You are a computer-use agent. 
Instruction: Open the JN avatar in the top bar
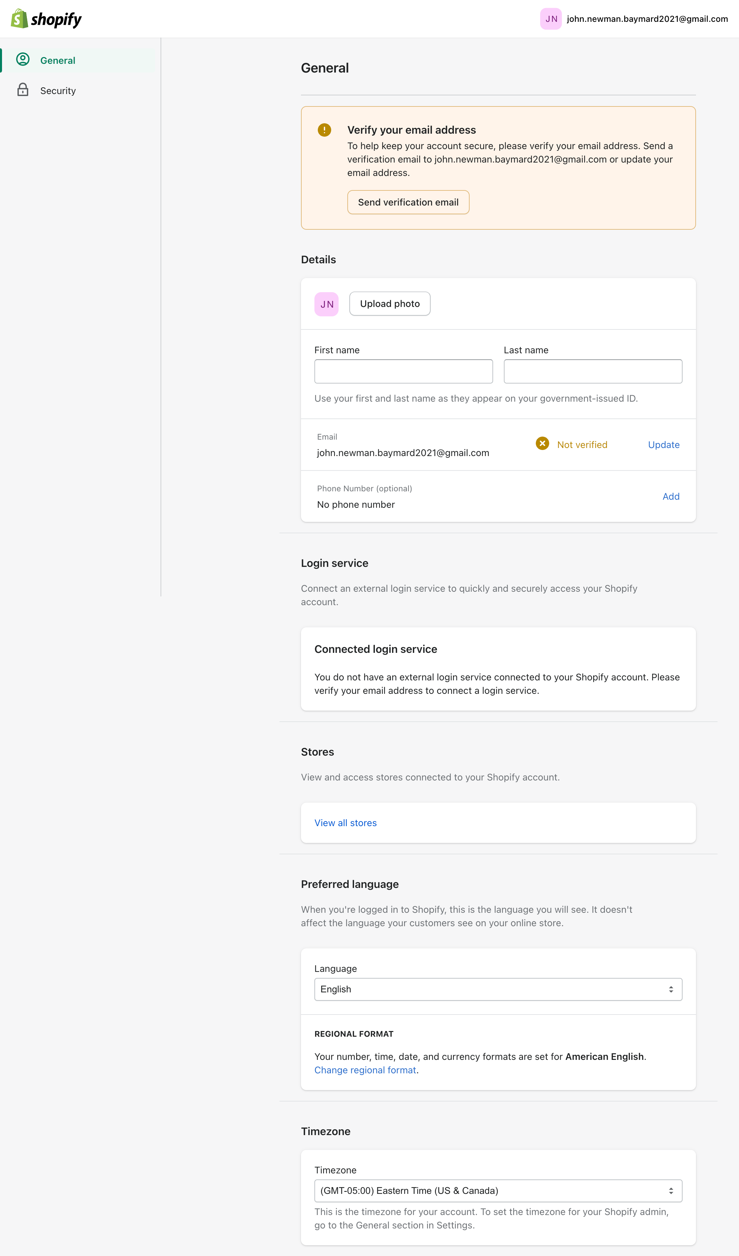[551, 19]
